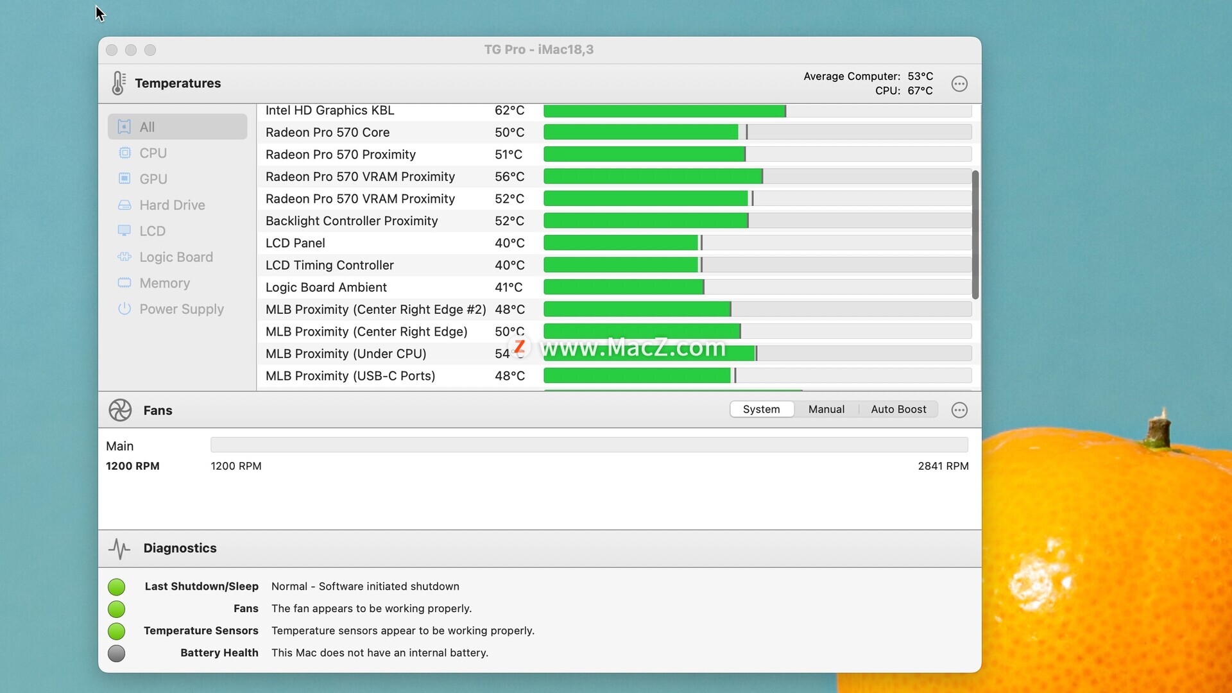Enable Auto Boost fan mode

point(898,409)
